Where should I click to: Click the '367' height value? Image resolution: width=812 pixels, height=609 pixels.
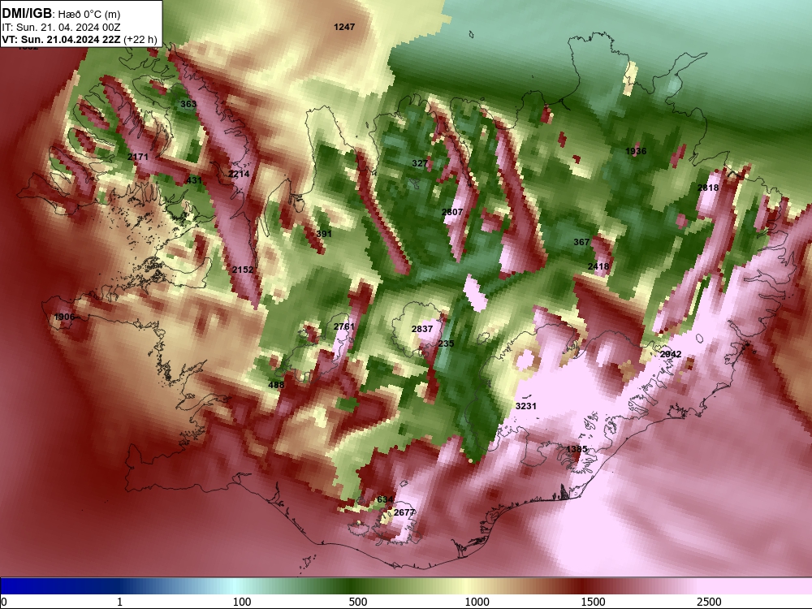point(581,242)
